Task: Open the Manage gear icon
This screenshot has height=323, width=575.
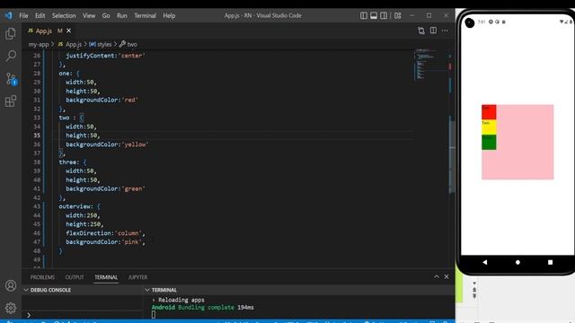Action: click(11, 308)
